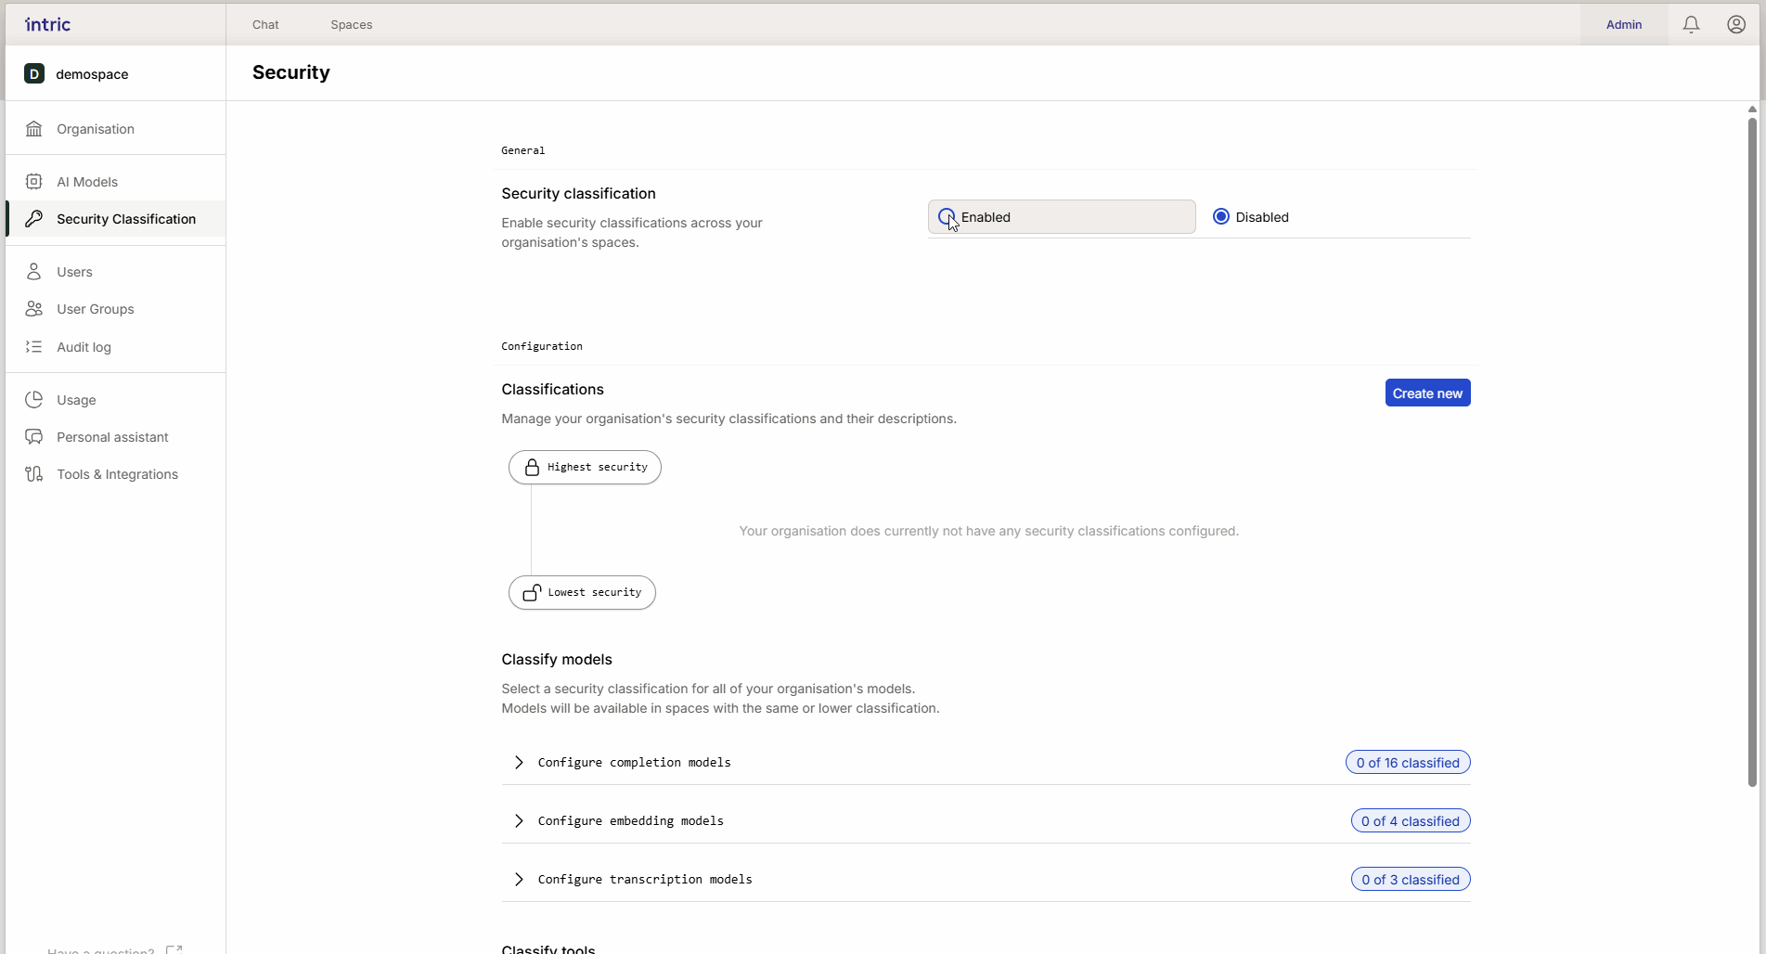The width and height of the screenshot is (1766, 954).
Task: Expand Configure embedding models
Action: click(x=519, y=821)
